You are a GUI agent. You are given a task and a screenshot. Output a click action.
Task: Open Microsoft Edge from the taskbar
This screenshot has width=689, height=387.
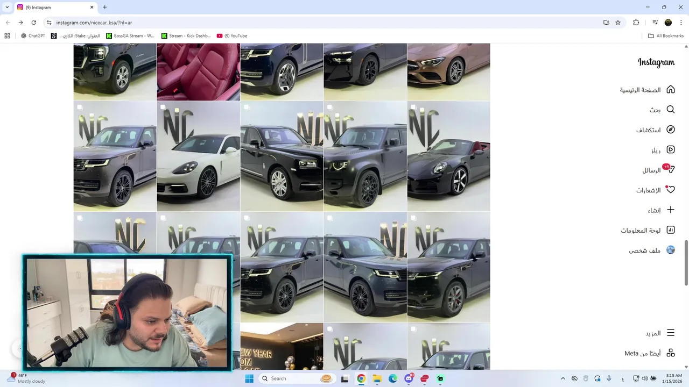(393, 378)
